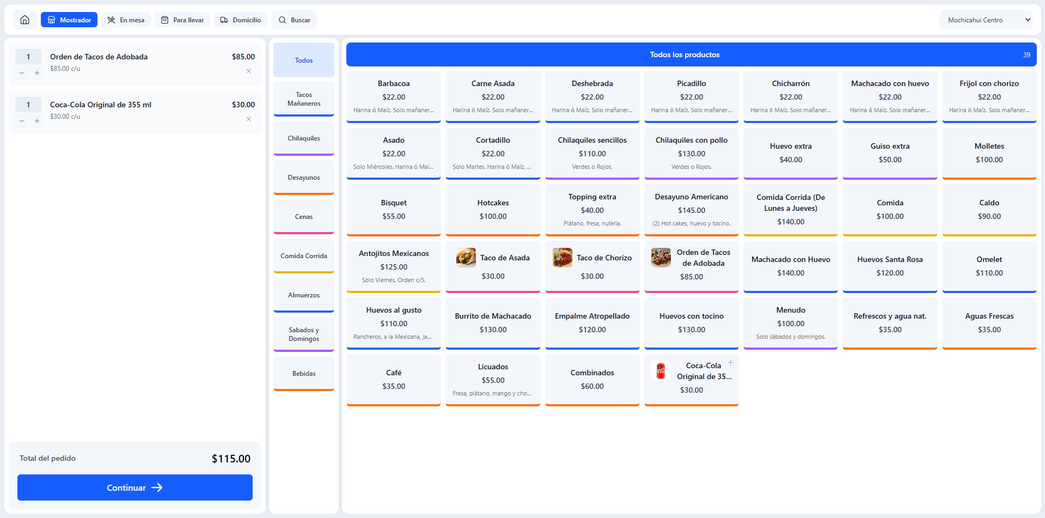Add Molletes to the order
Image resolution: width=1045 pixels, height=518 pixels.
point(989,153)
